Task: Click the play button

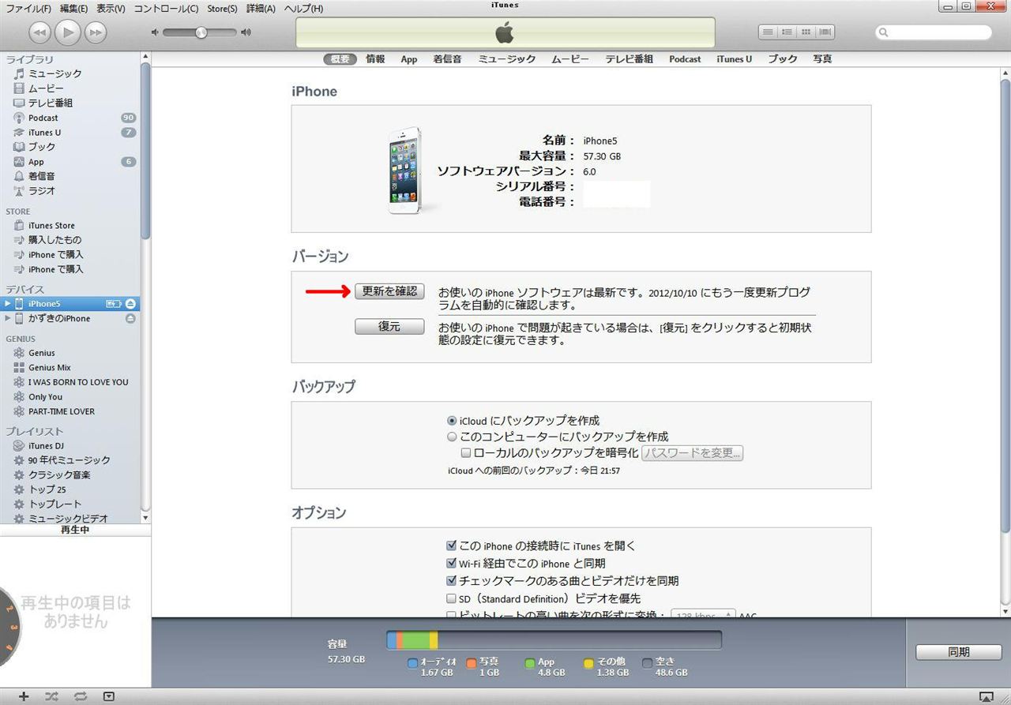Action: click(68, 32)
